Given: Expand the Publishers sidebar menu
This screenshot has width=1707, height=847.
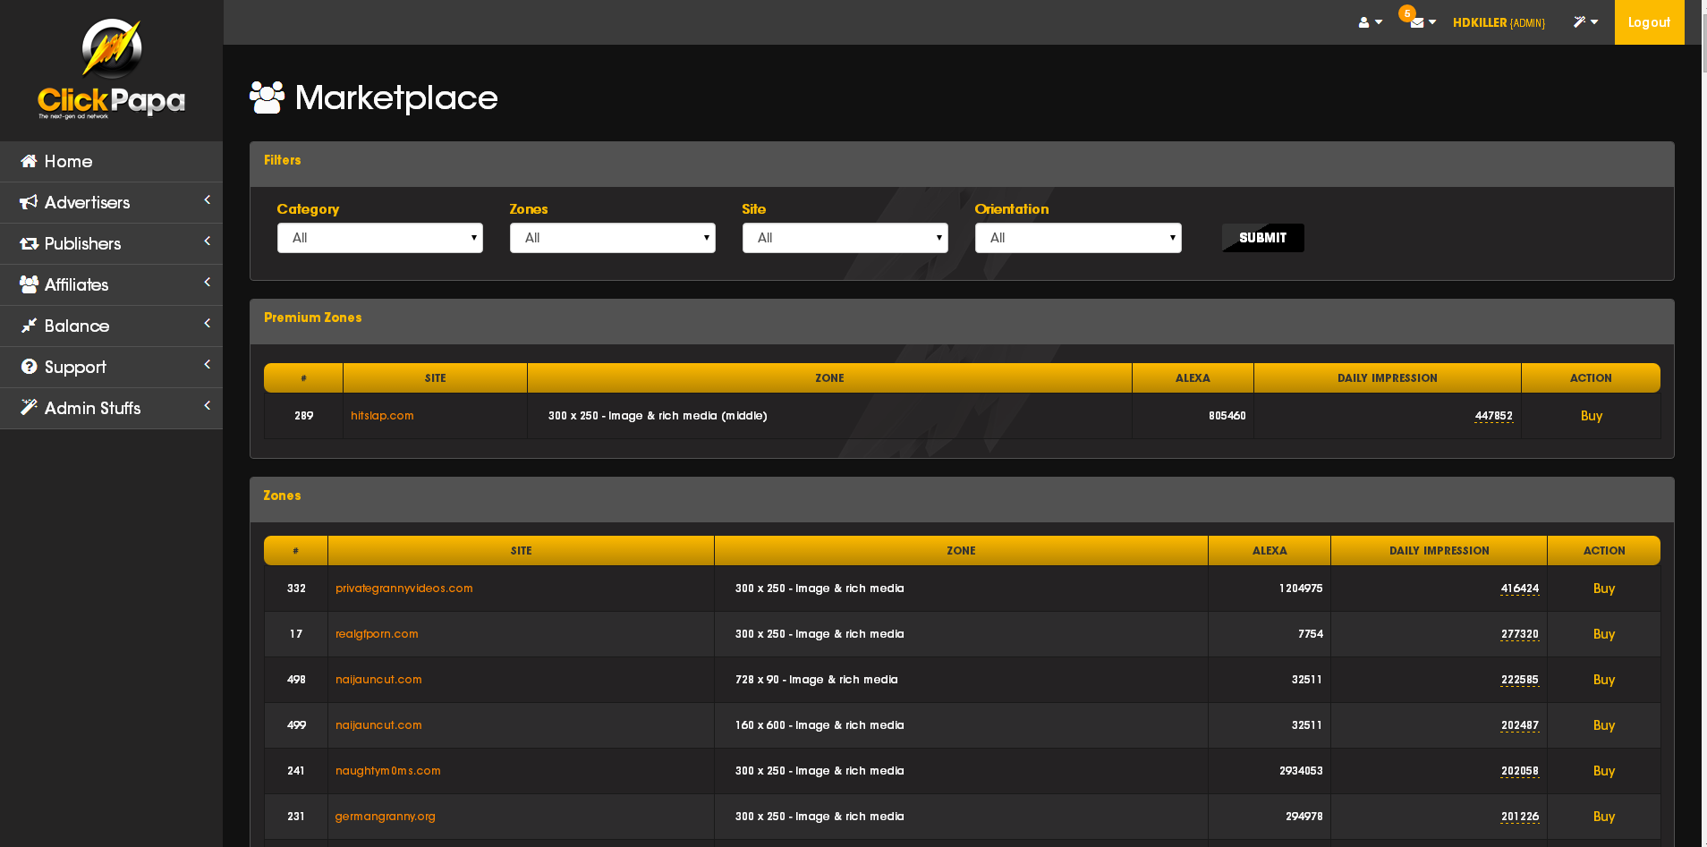Looking at the screenshot, I should [111, 243].
